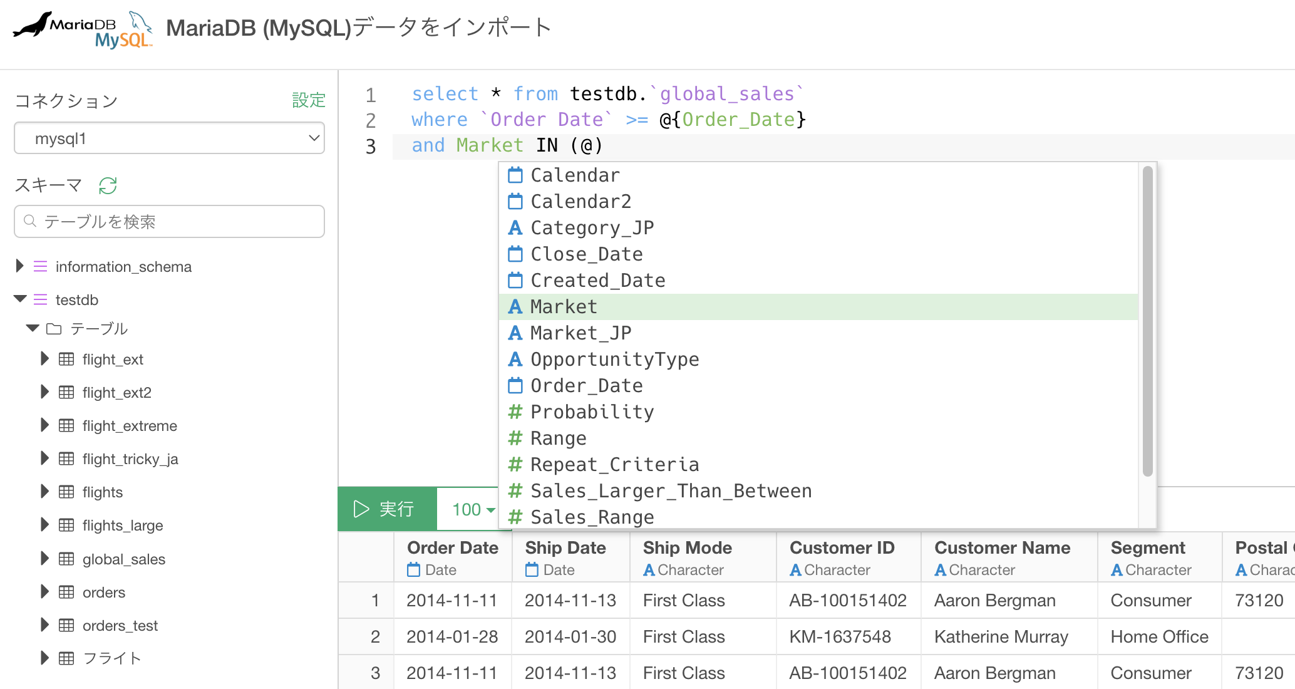Click the global_sales table icon

click(66, 559)
